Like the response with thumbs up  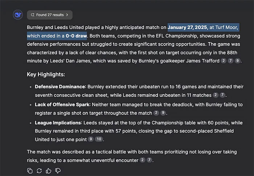(x=49, y=170)
